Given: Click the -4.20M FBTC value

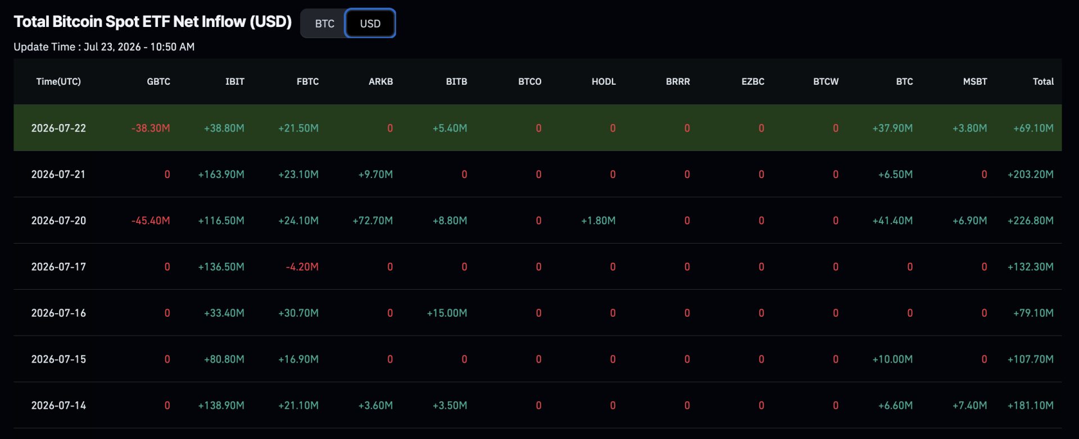Looking at the screenshot, I should coord(302,267).
